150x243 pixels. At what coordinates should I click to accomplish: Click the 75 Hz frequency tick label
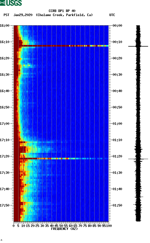[85, 226]
